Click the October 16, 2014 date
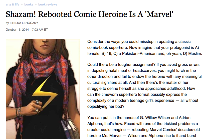This screenshot has height=139, width=204. coord(17,30)
